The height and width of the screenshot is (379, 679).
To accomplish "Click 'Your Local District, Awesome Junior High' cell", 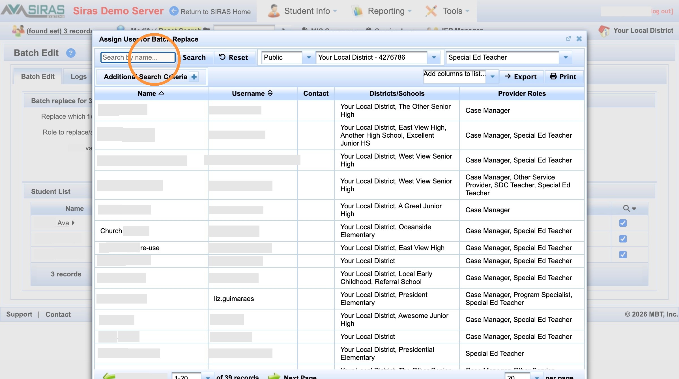I will click(x=397, y=320).
